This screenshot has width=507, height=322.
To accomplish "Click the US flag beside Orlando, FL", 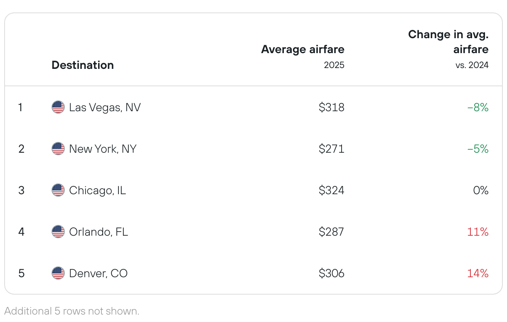I will [x=58, y=232].
